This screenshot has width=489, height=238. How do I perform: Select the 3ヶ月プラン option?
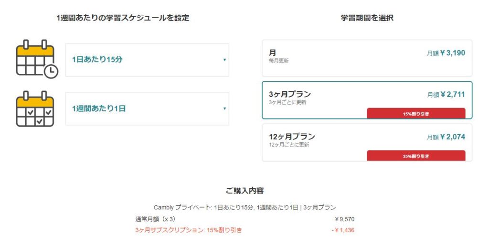[367, 100]
